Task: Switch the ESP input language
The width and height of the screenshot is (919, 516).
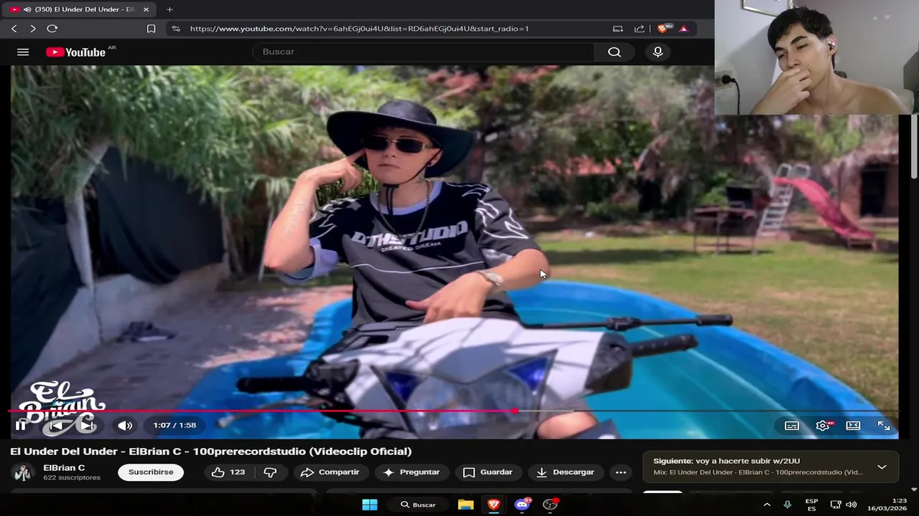Action: pyautogui.click(x=811, y=505)
